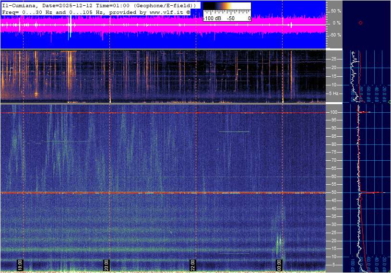
Task: Click the 18:00 time marker label
Action: (20, 265)
